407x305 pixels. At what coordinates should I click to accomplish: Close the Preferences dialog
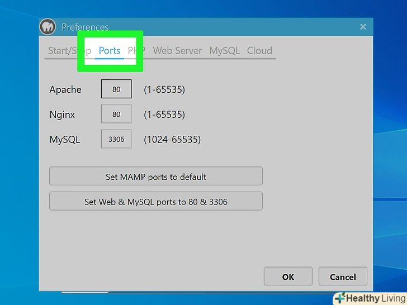pyautogui.click(x=363, y=27)
